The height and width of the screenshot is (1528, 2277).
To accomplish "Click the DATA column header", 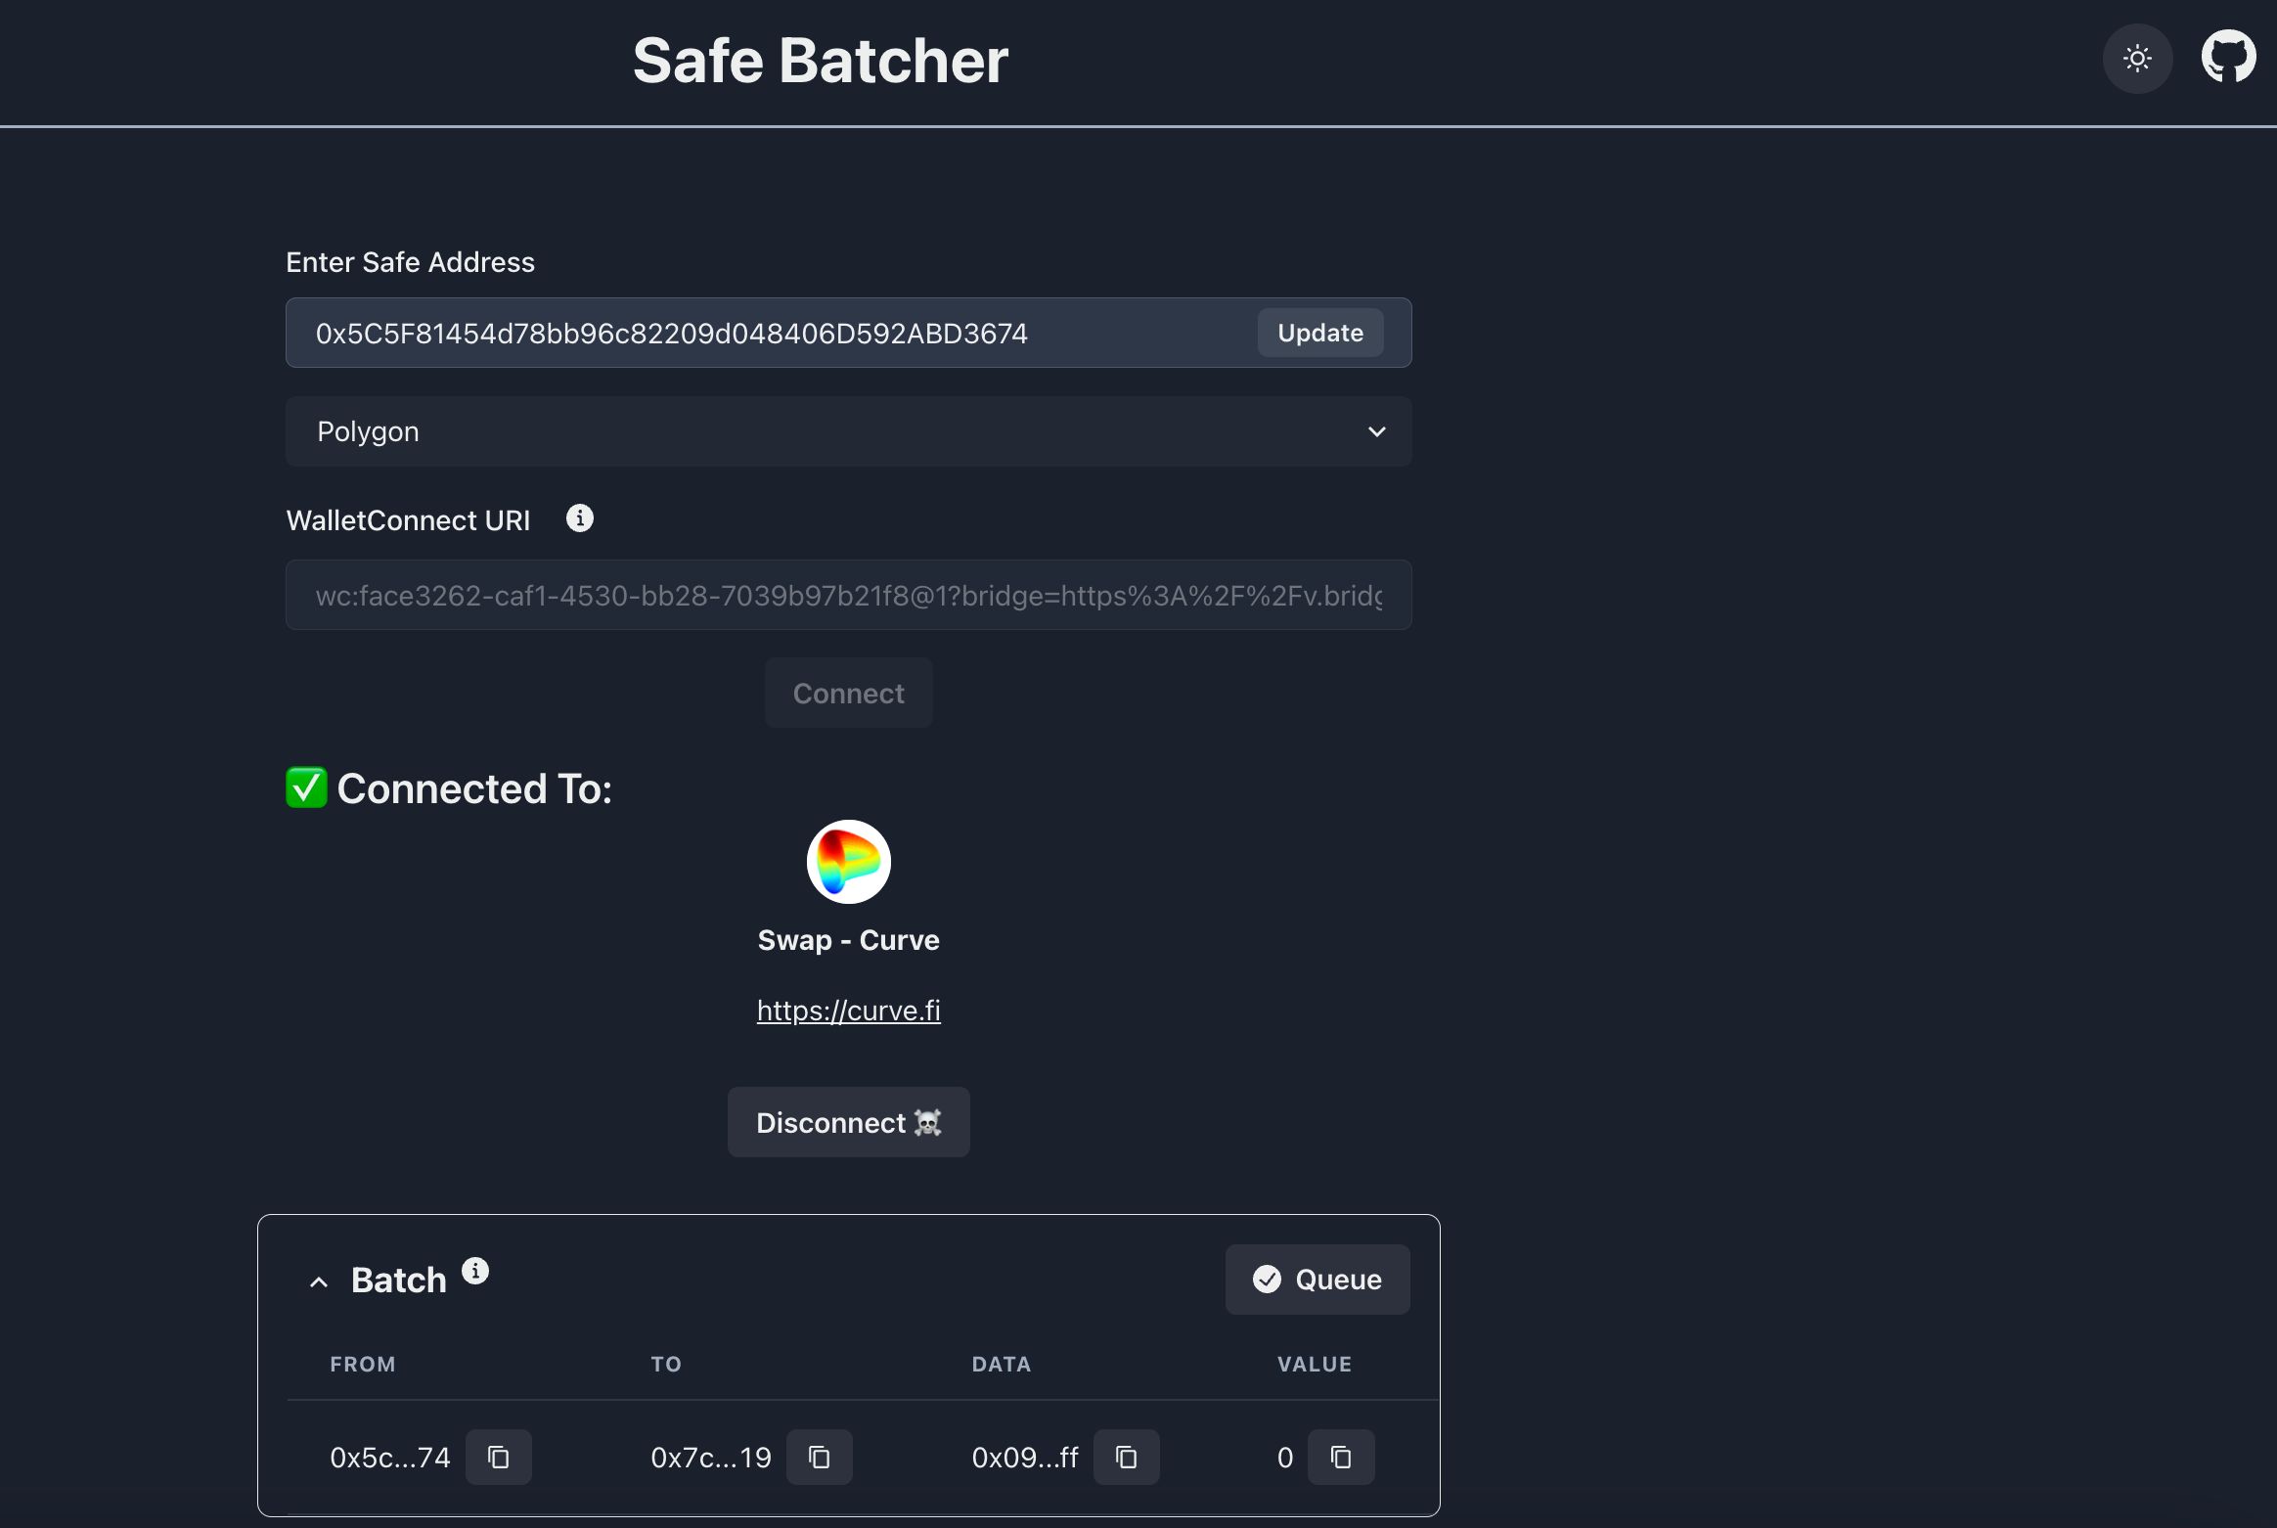I will click(x=1001, y=1364).
